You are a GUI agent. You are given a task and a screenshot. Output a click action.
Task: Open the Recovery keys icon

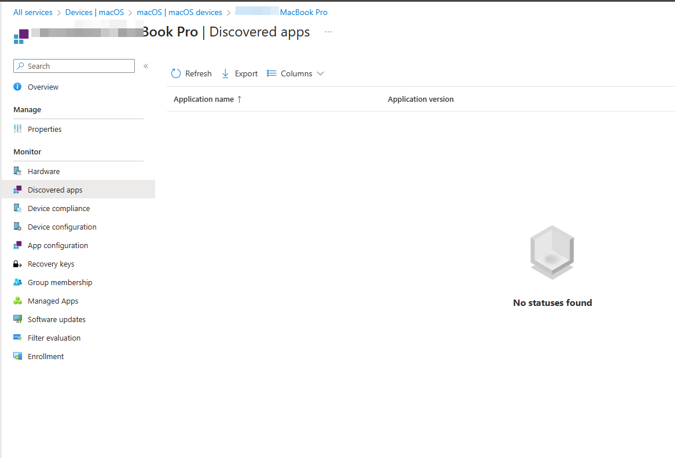tap(18, 263)
